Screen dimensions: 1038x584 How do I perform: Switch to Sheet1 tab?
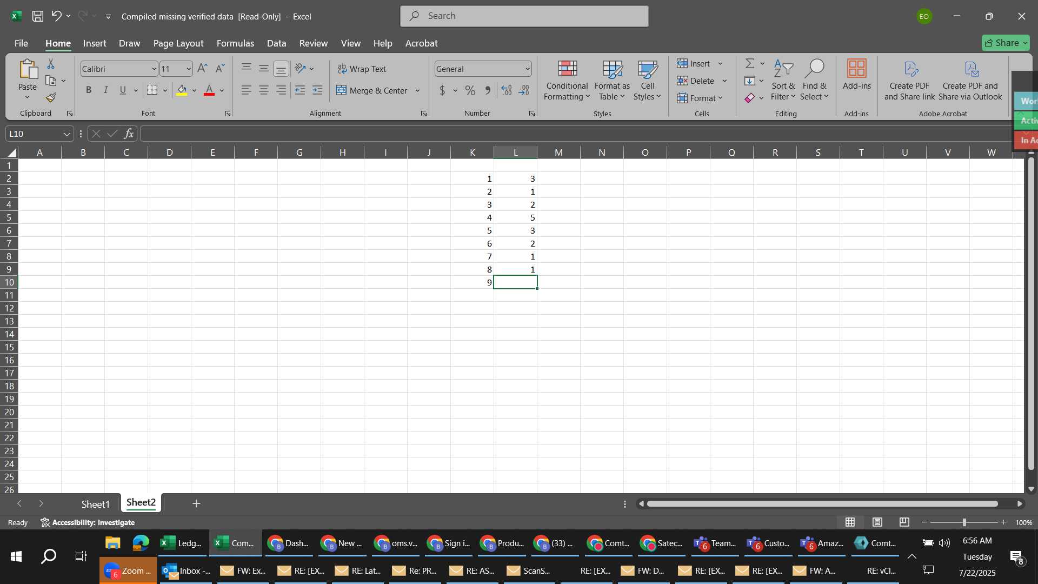pos(96,504)
